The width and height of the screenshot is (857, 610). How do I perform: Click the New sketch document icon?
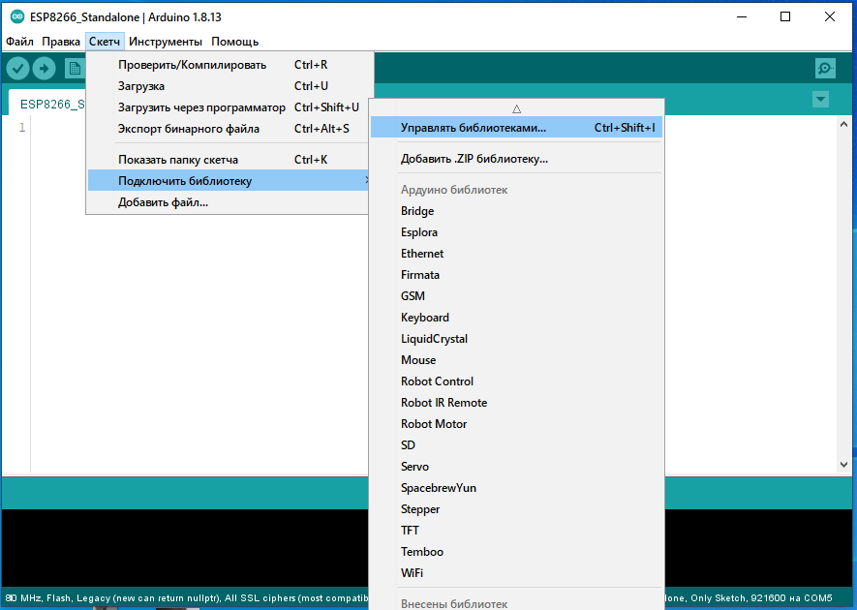74,68
